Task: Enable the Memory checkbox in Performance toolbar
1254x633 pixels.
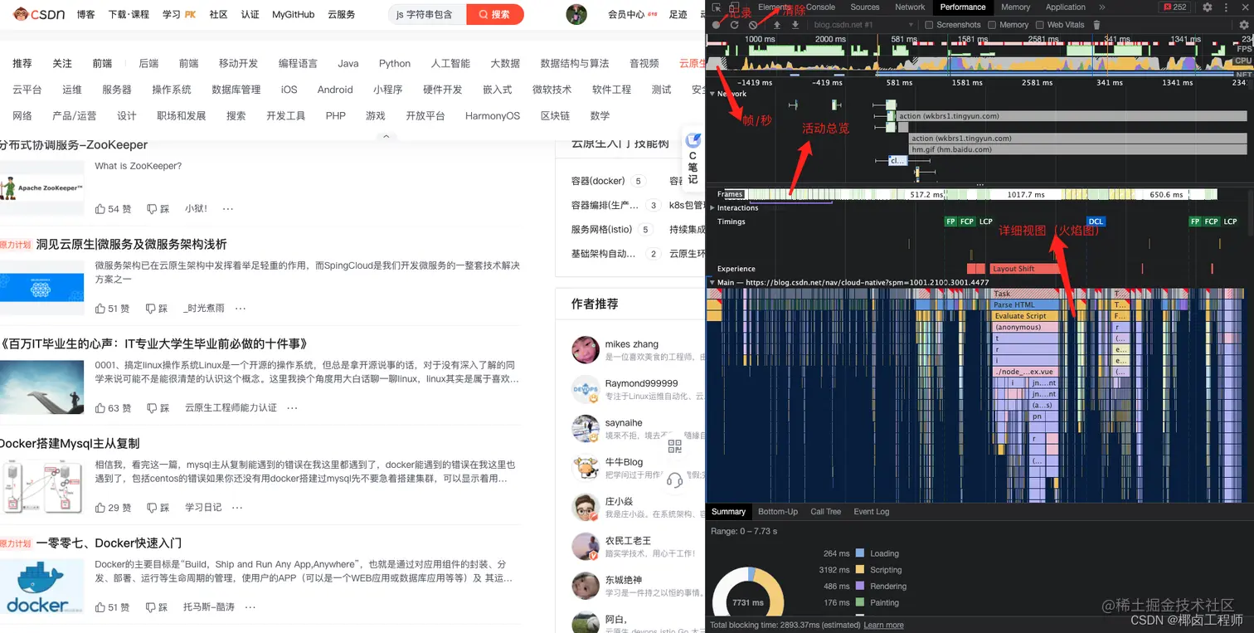Action: point(991,25)
